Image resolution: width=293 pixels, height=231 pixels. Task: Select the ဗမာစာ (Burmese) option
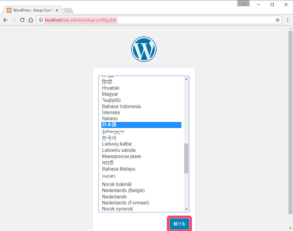(141, 176)
